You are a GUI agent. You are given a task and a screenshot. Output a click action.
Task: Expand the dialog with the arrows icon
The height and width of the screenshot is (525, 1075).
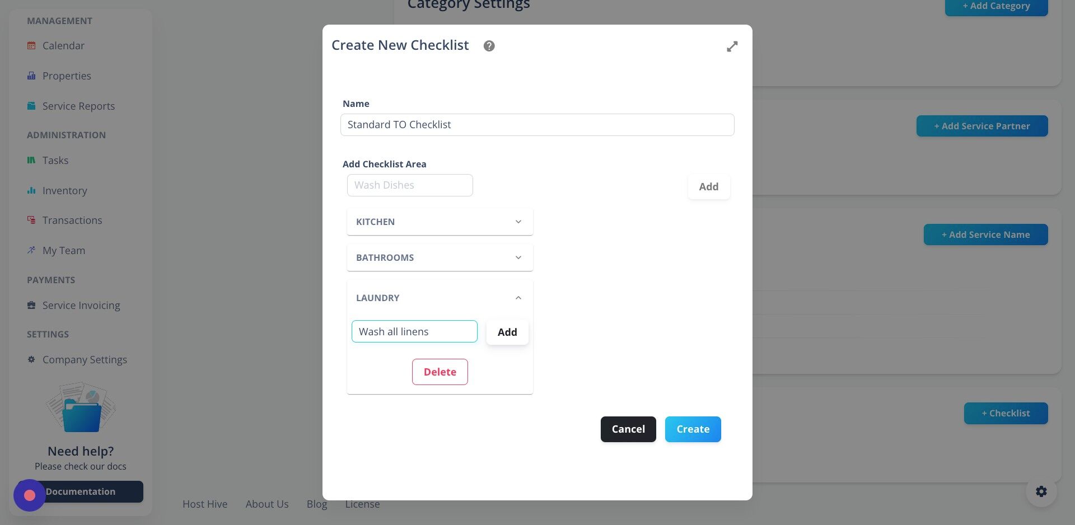coord(732,46)
